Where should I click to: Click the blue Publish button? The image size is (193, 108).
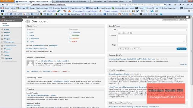click(x=182, y=49)
